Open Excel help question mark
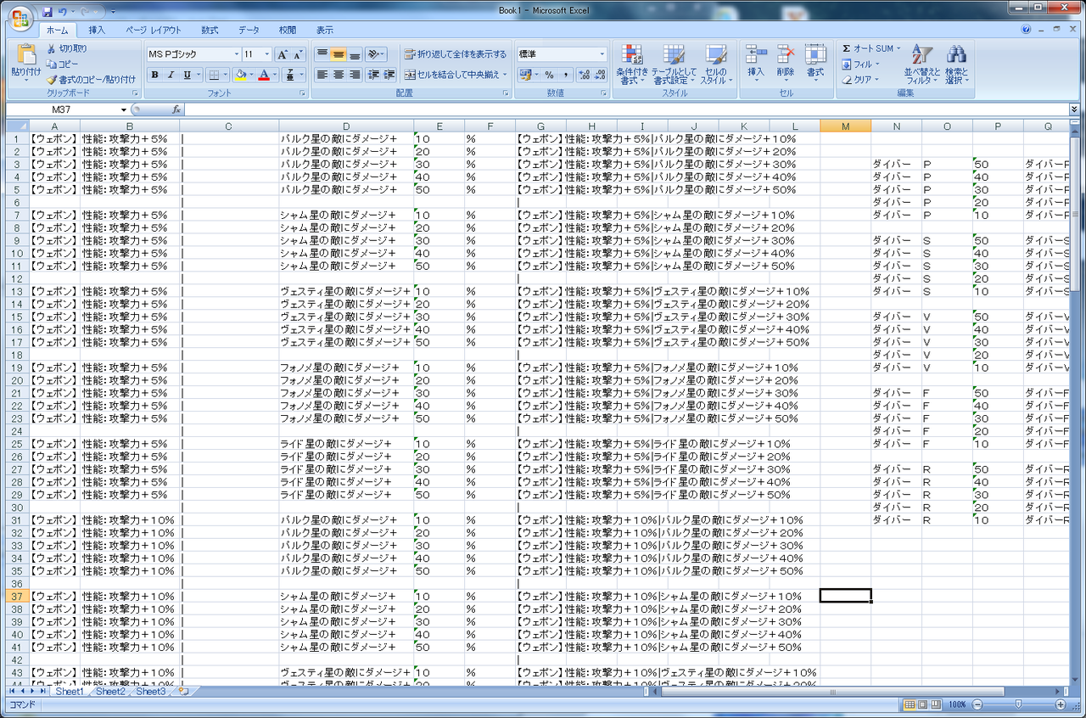The width and height of the screenshot is (1086, 718). coord(1027,29)
